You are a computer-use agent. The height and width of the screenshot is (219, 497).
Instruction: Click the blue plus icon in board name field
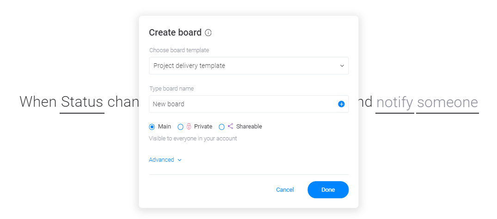pyautogui.click(x=341, y=104)
